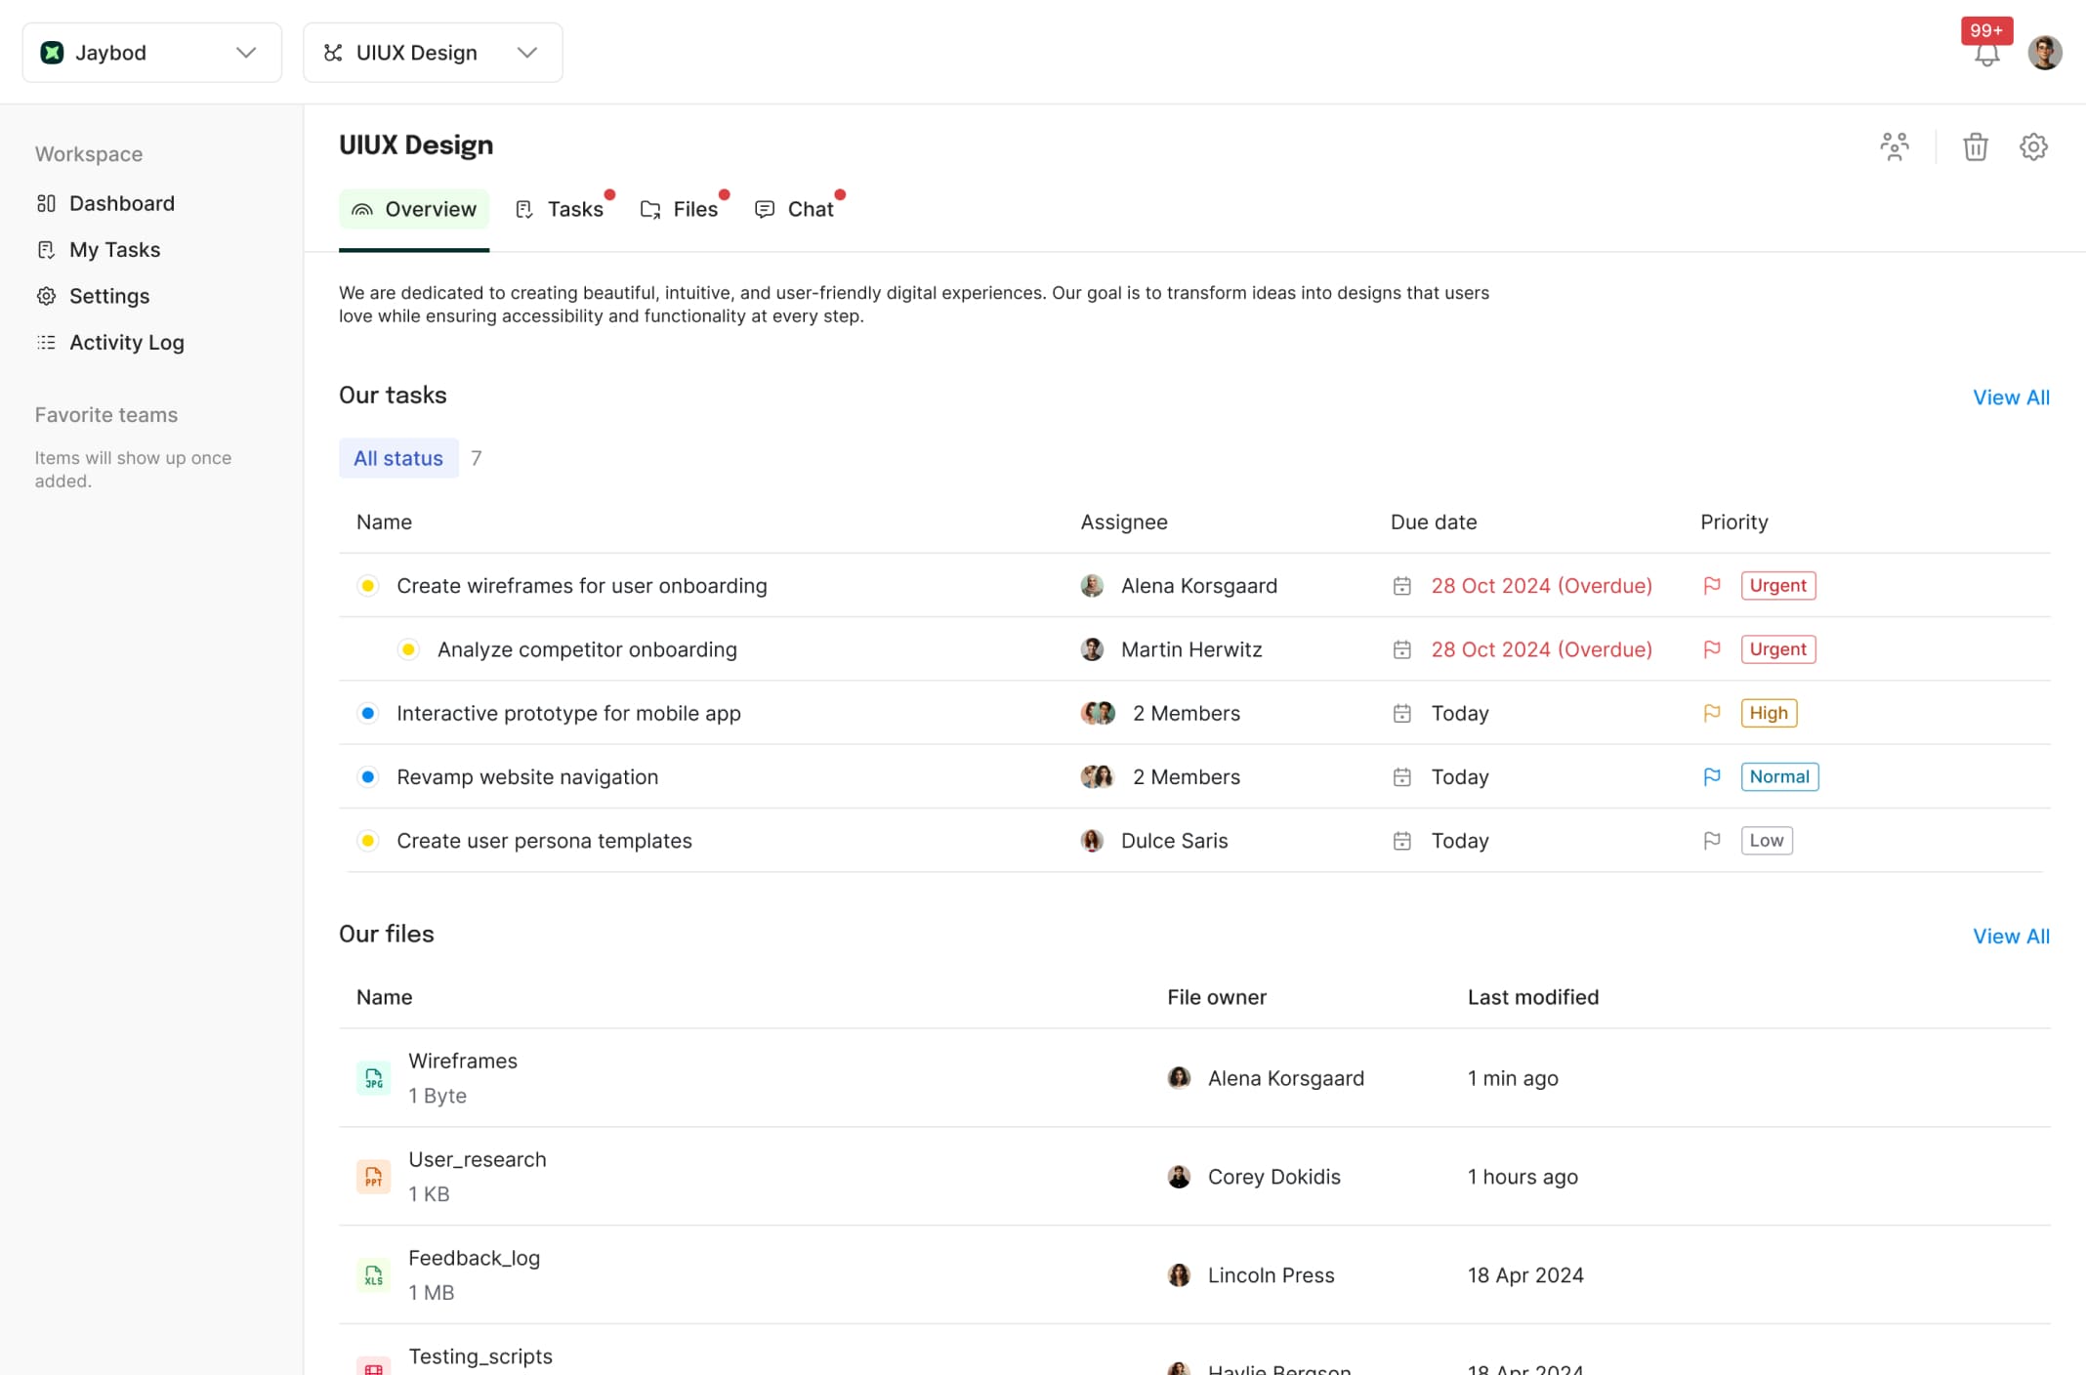2086x1375 pixels.
Task: Click the calendar icon next to 28 Oct 2024
Action: click(1402, 585)
